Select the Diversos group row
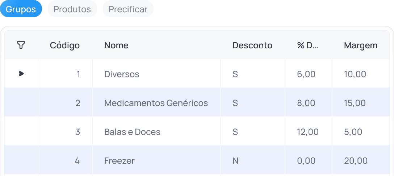394x176 pixels. (x=122, y=74)
